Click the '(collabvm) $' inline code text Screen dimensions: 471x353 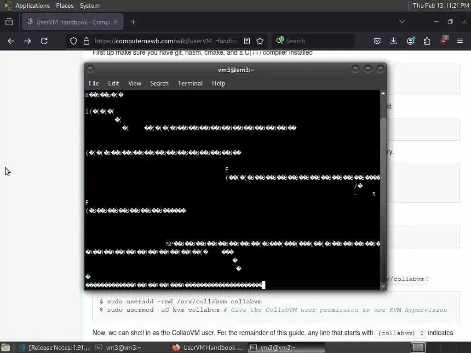(x=401, y=333)
